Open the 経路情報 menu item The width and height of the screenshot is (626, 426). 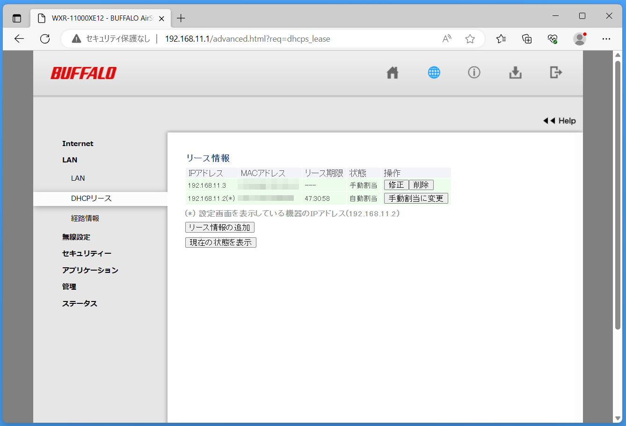[85, 219]
